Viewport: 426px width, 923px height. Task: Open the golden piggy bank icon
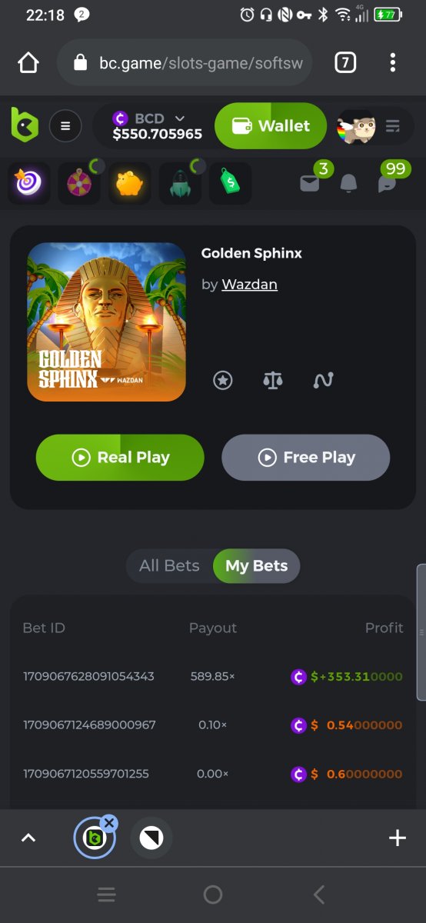coord(129,183)
